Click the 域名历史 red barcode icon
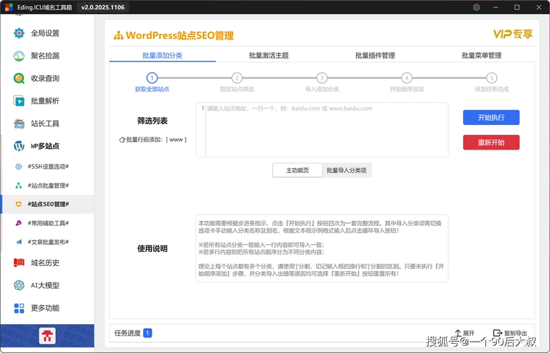The height and width of the screenshot is (353, 550). point(19,263)
